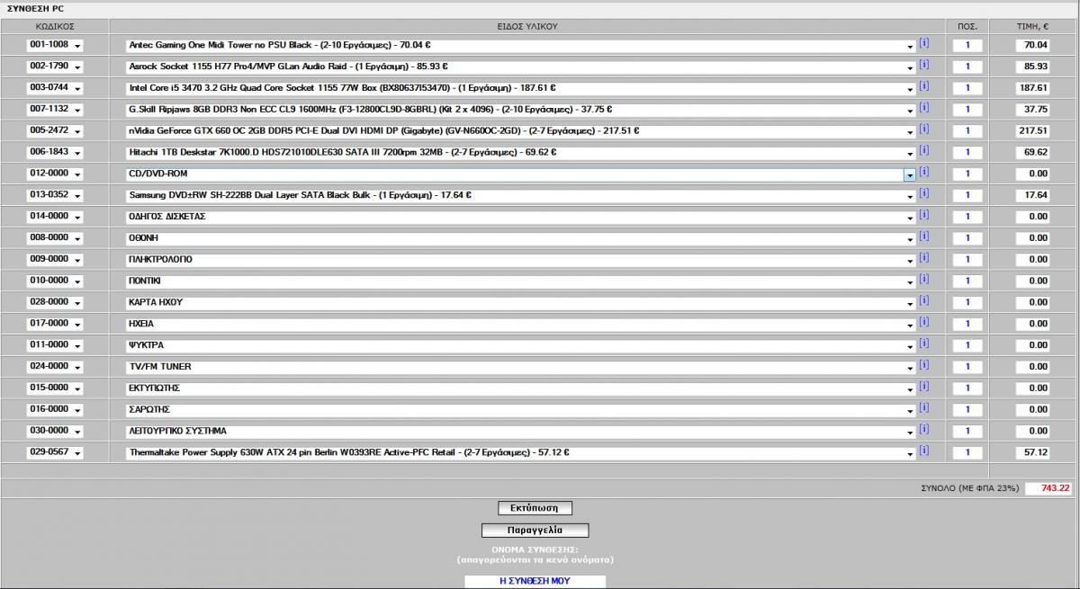Open the Intel Core i5 3470 product dropdown
Image resolution: width=1080 pixels, height=589 pixels.
pos(521,88)
